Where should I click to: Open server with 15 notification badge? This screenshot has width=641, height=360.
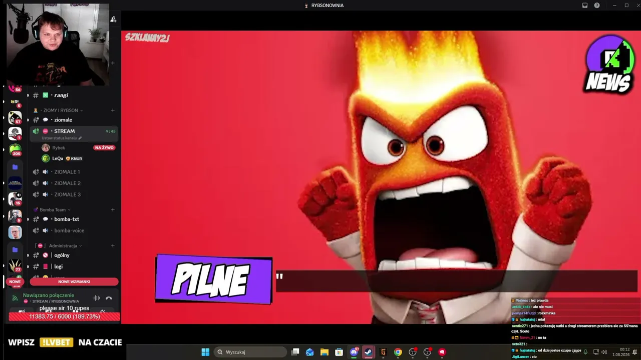(x=15, y=198)
